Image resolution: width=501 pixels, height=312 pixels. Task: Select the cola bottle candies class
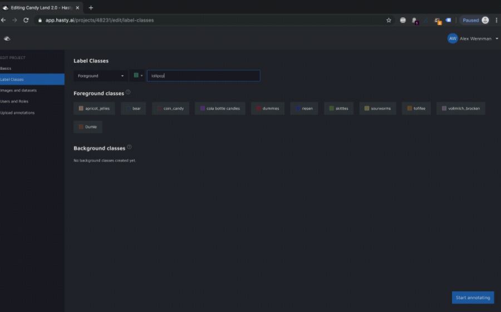pos(220,109)
